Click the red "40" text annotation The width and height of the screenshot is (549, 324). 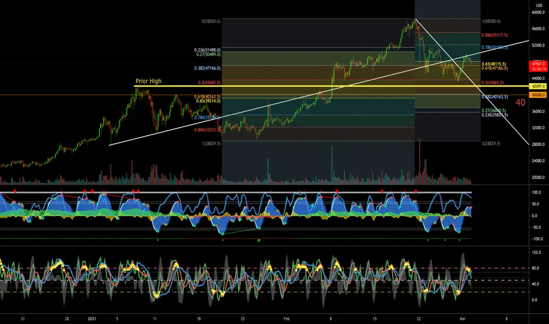pos(521,103)
